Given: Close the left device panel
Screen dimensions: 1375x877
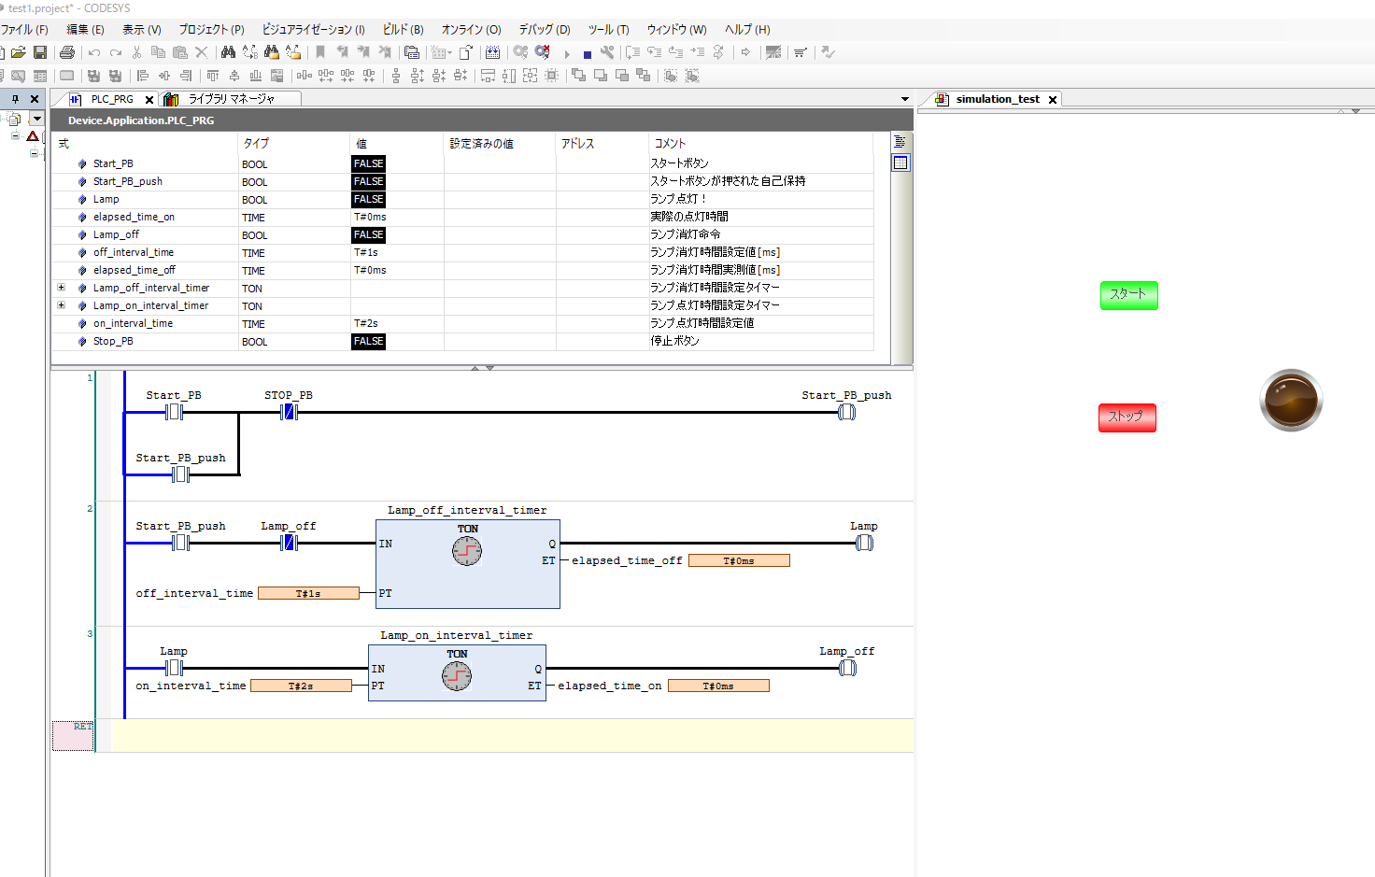Looking at the screenshot, I should 35,99.
